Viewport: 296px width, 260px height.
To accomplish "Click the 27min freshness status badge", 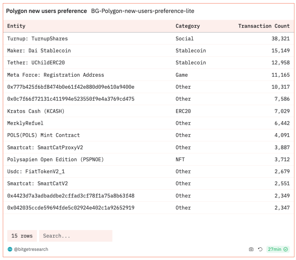I will pyautogui.click(x=277, y=249).
